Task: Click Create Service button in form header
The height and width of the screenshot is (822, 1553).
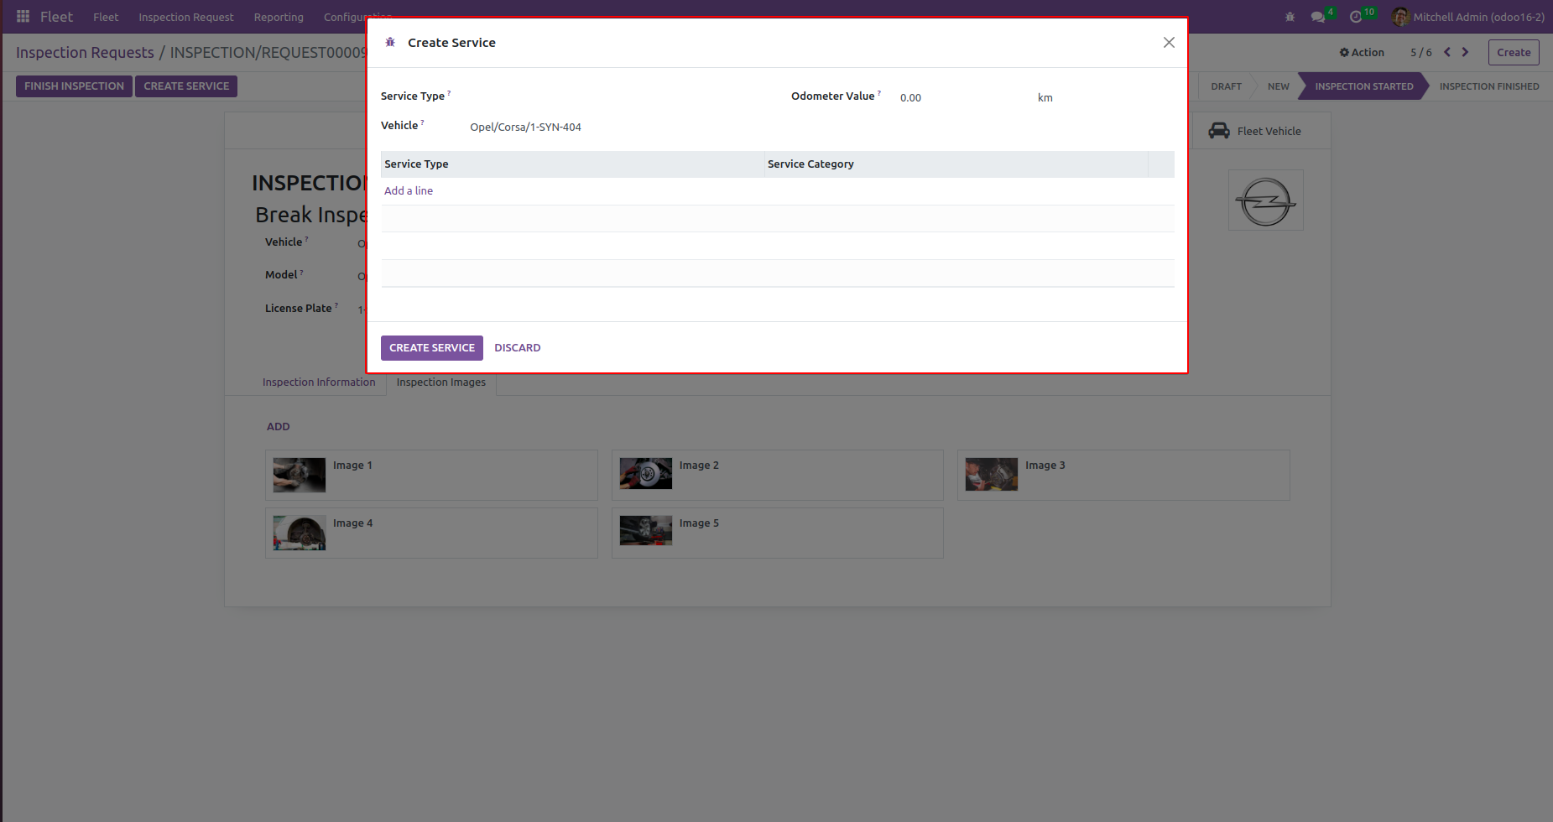Action: click(186, 86)
